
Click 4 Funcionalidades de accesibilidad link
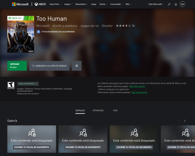[x=58, y=32]
